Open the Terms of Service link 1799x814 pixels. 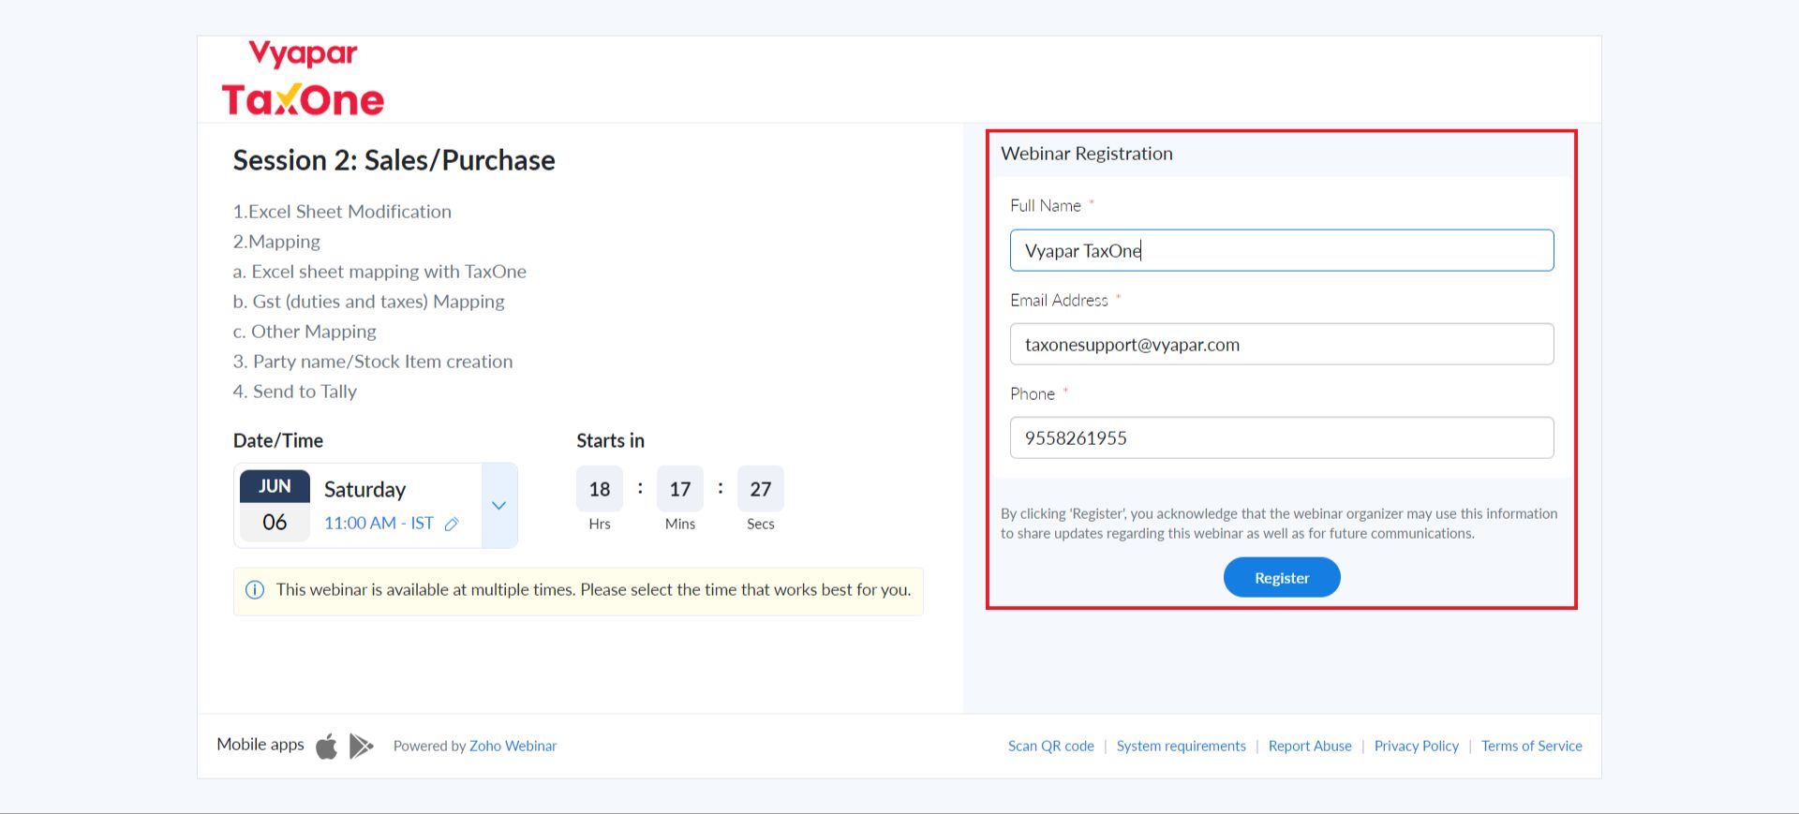(1532, 746)
